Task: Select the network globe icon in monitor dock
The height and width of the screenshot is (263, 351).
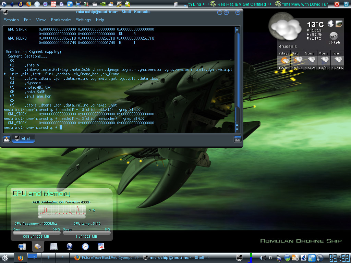Action: pyautogui.click(x=69, y=247)
